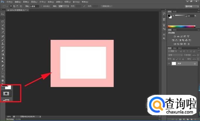Click the Refine Edge button
Image resolution: width=200 pixels, height=121 pixels.
107,6
